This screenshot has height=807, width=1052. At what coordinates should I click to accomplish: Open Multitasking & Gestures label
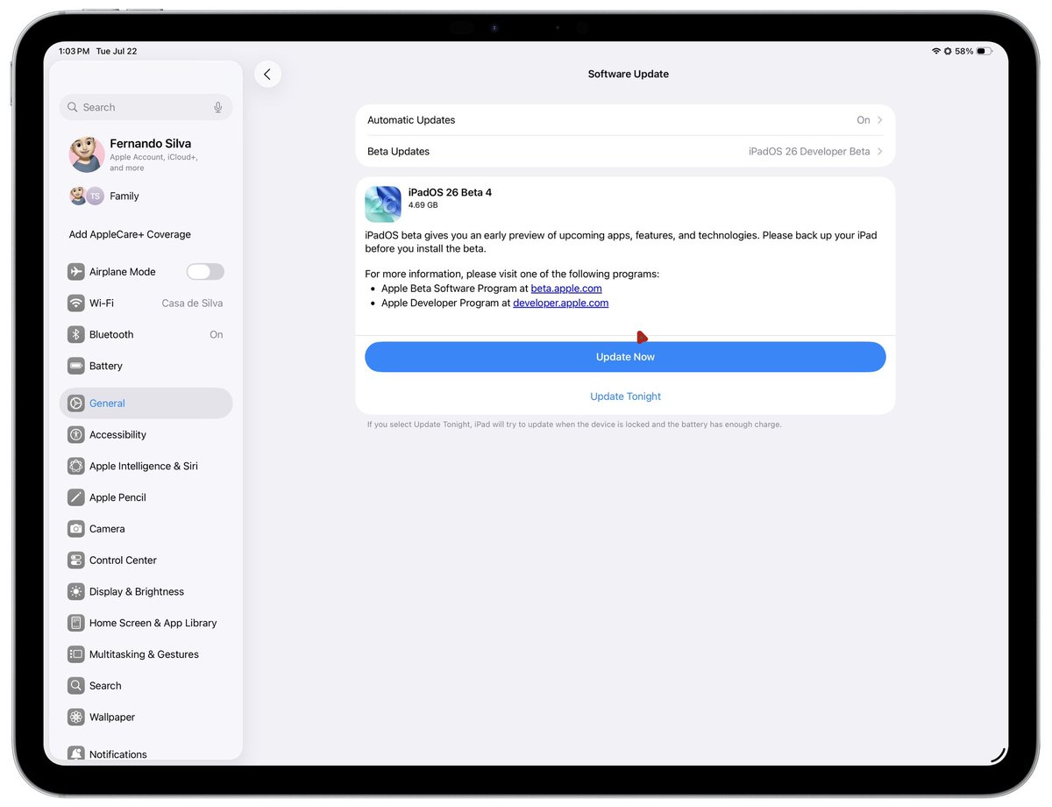[x=144, y=654]
